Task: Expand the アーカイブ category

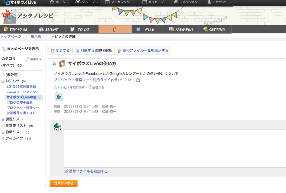Action: 3,139
